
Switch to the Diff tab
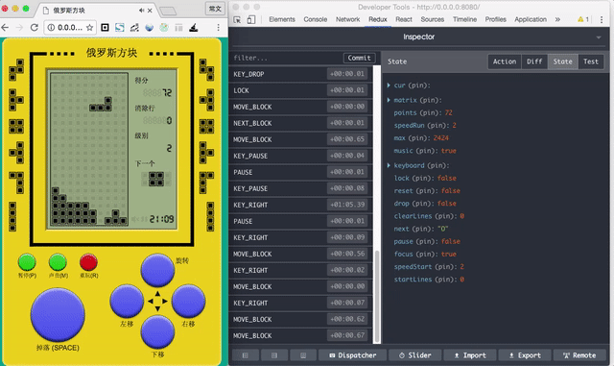coord(534,61)
